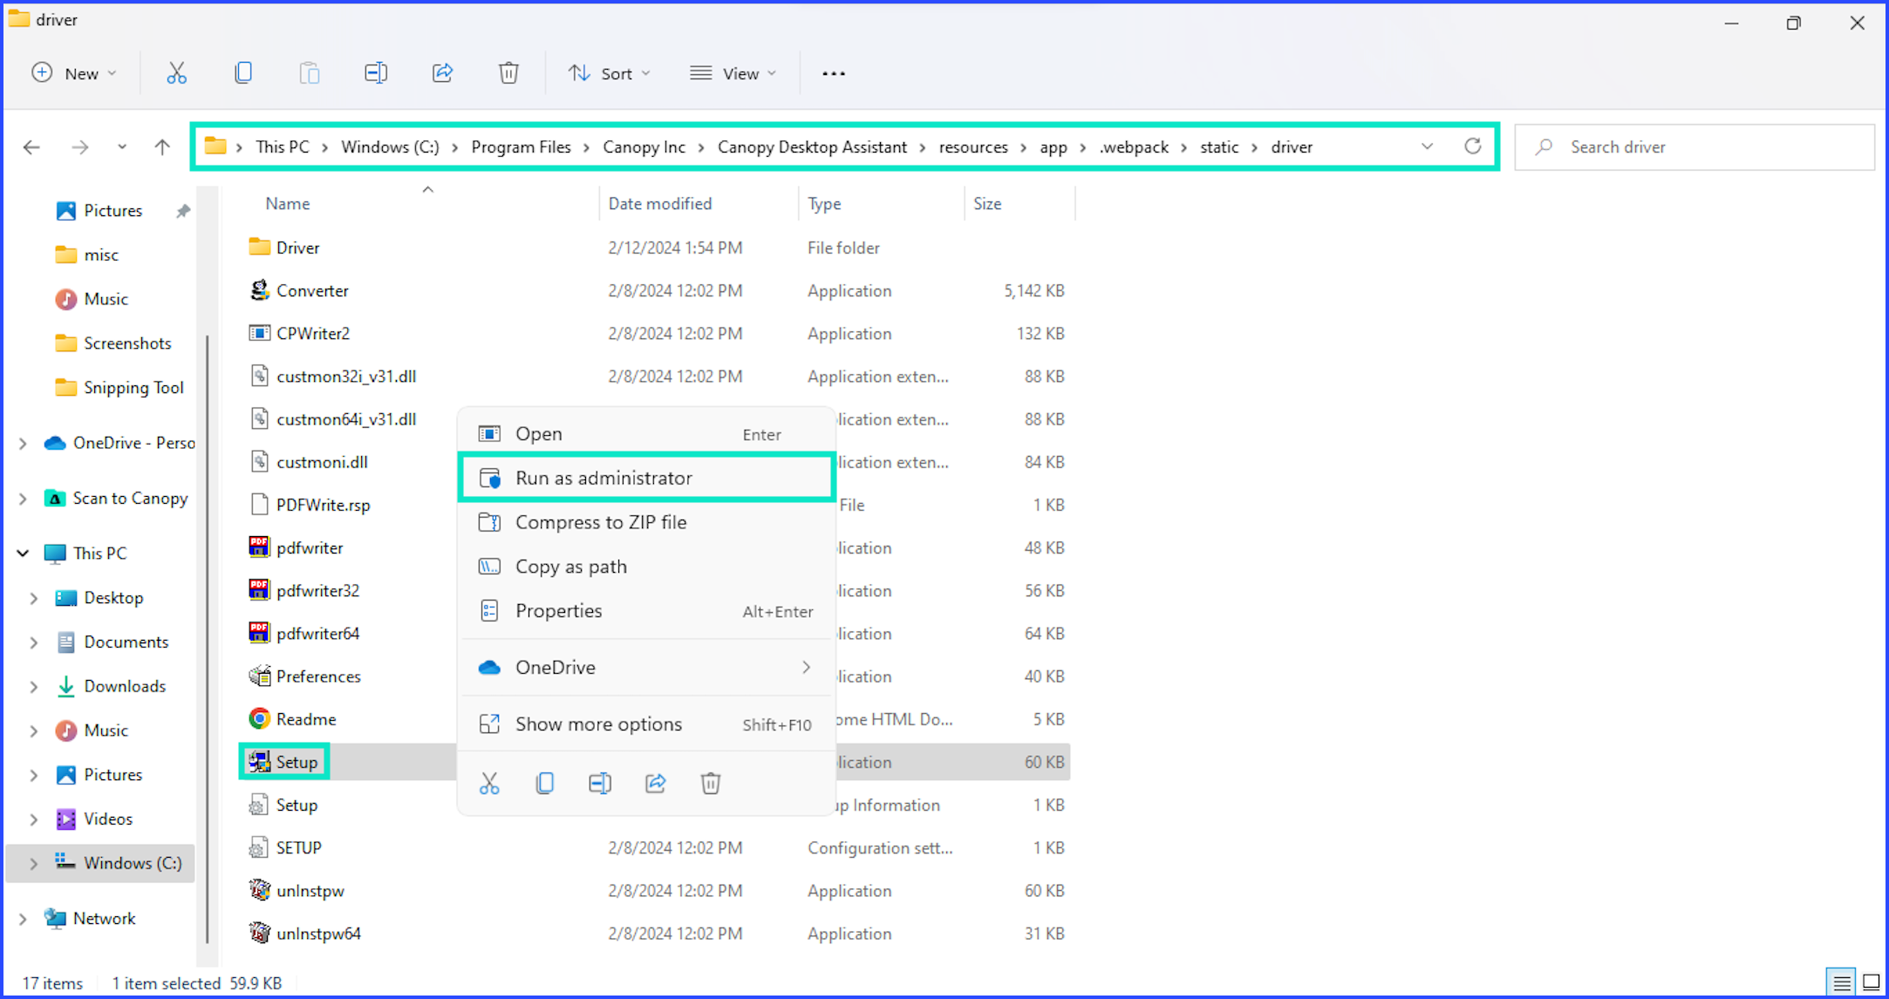Viewport: 1889px width, 999px height.
Task: Select the Preferences application file
Action: pos(318,676)
